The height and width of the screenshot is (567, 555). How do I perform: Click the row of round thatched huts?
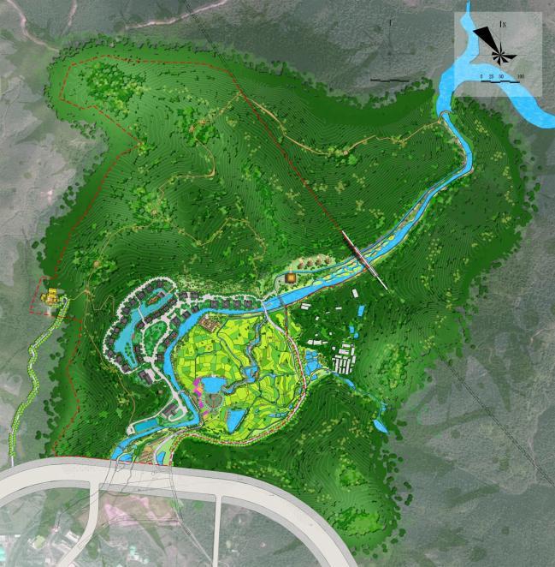point(314,261)
